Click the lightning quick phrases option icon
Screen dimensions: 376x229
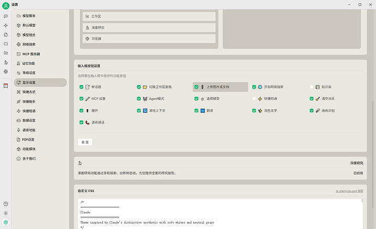(x=260, y=99)
